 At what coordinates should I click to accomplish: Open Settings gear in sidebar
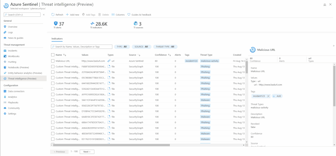pos(5,114)
